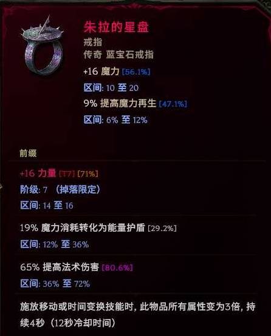Click the [T7] tier tag
This screenshot has height=336, width=271.
[x=67, y=173]
